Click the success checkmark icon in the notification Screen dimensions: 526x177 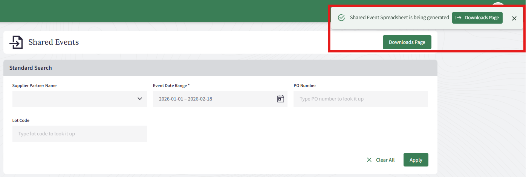click(x=341, y=18)
